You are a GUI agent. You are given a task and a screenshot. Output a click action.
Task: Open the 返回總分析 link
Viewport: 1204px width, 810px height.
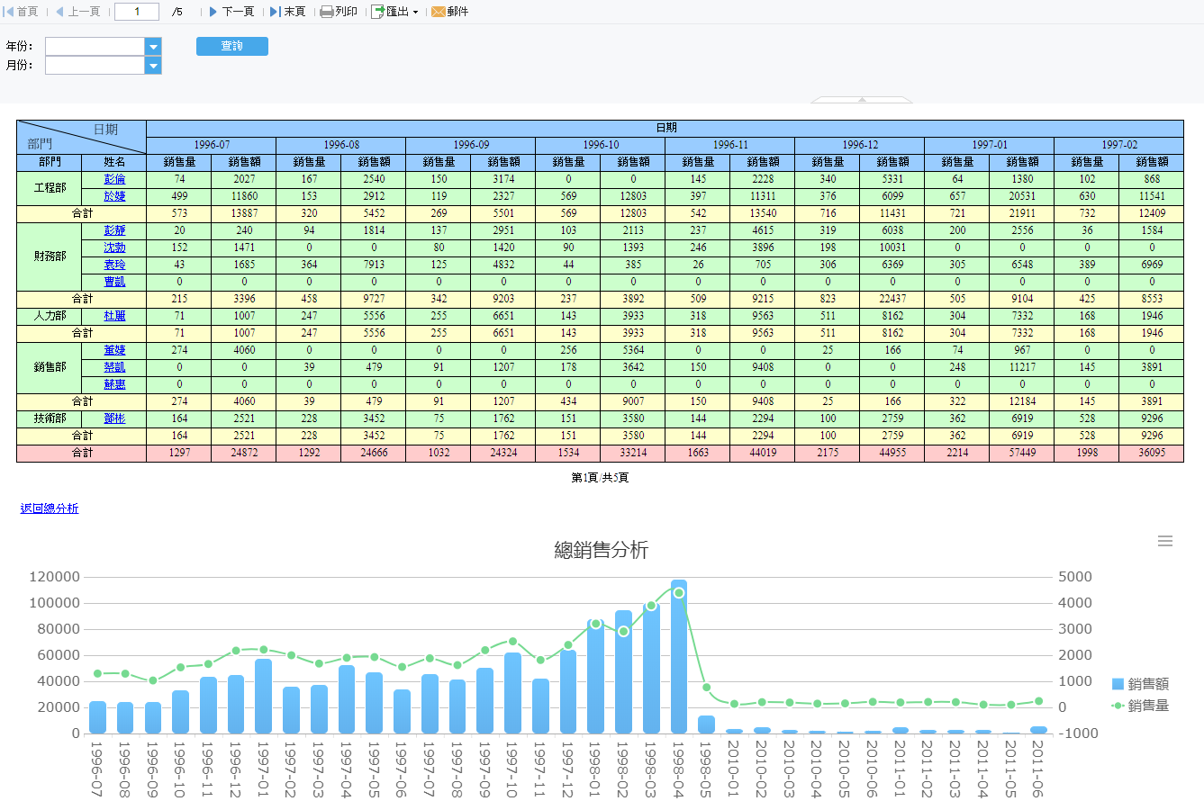(x=50, y=508)
